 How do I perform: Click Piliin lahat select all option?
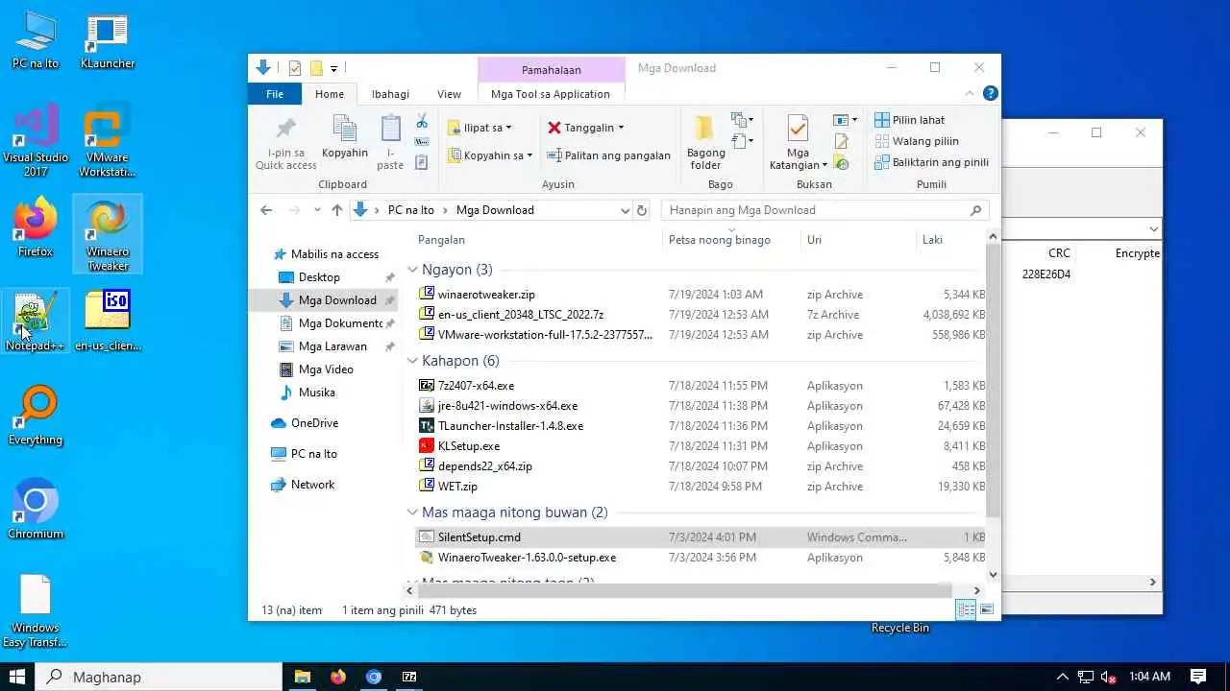click(x=909, y=120)
